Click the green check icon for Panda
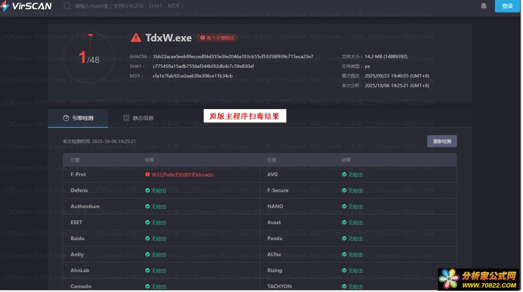 pos(344,238)
